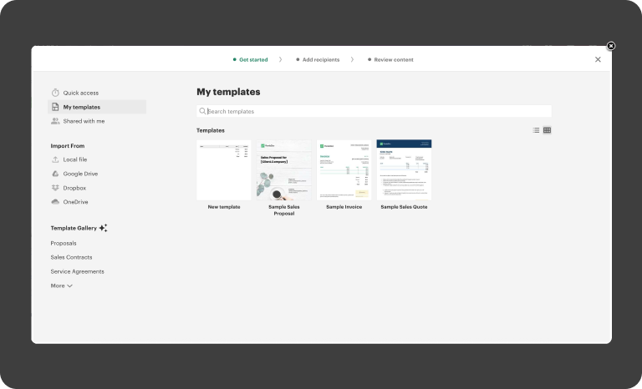This screenshot has width=642, height=389.
Task: Click the Get started step
Action: click(x=250, y=60)
